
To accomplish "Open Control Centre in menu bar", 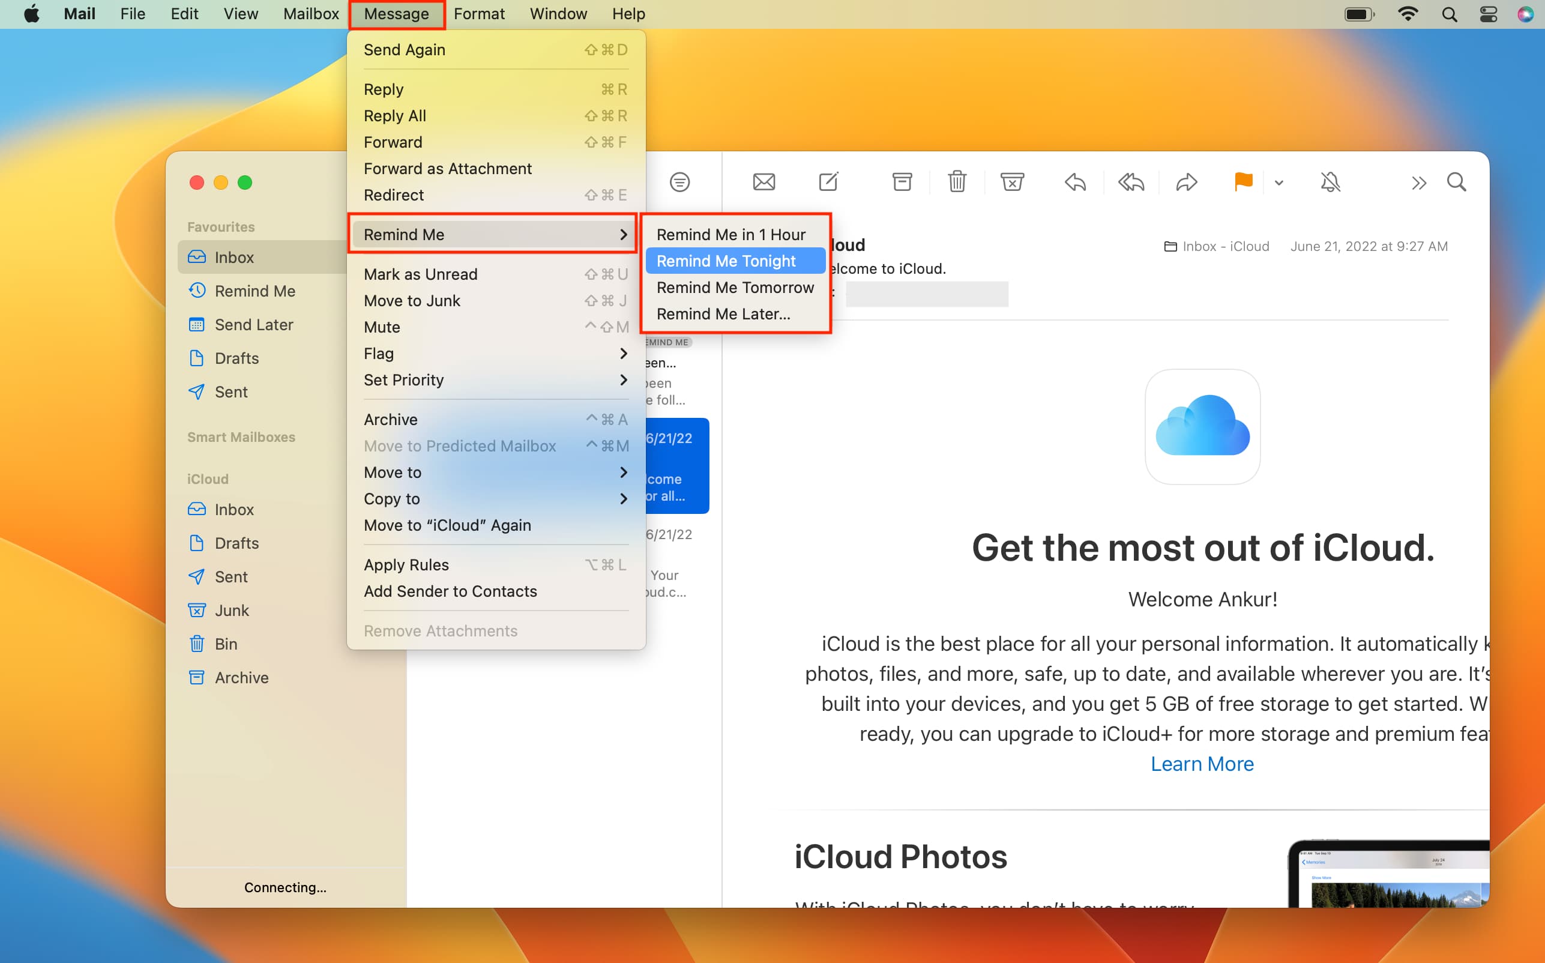I will tap(1488, 14).
